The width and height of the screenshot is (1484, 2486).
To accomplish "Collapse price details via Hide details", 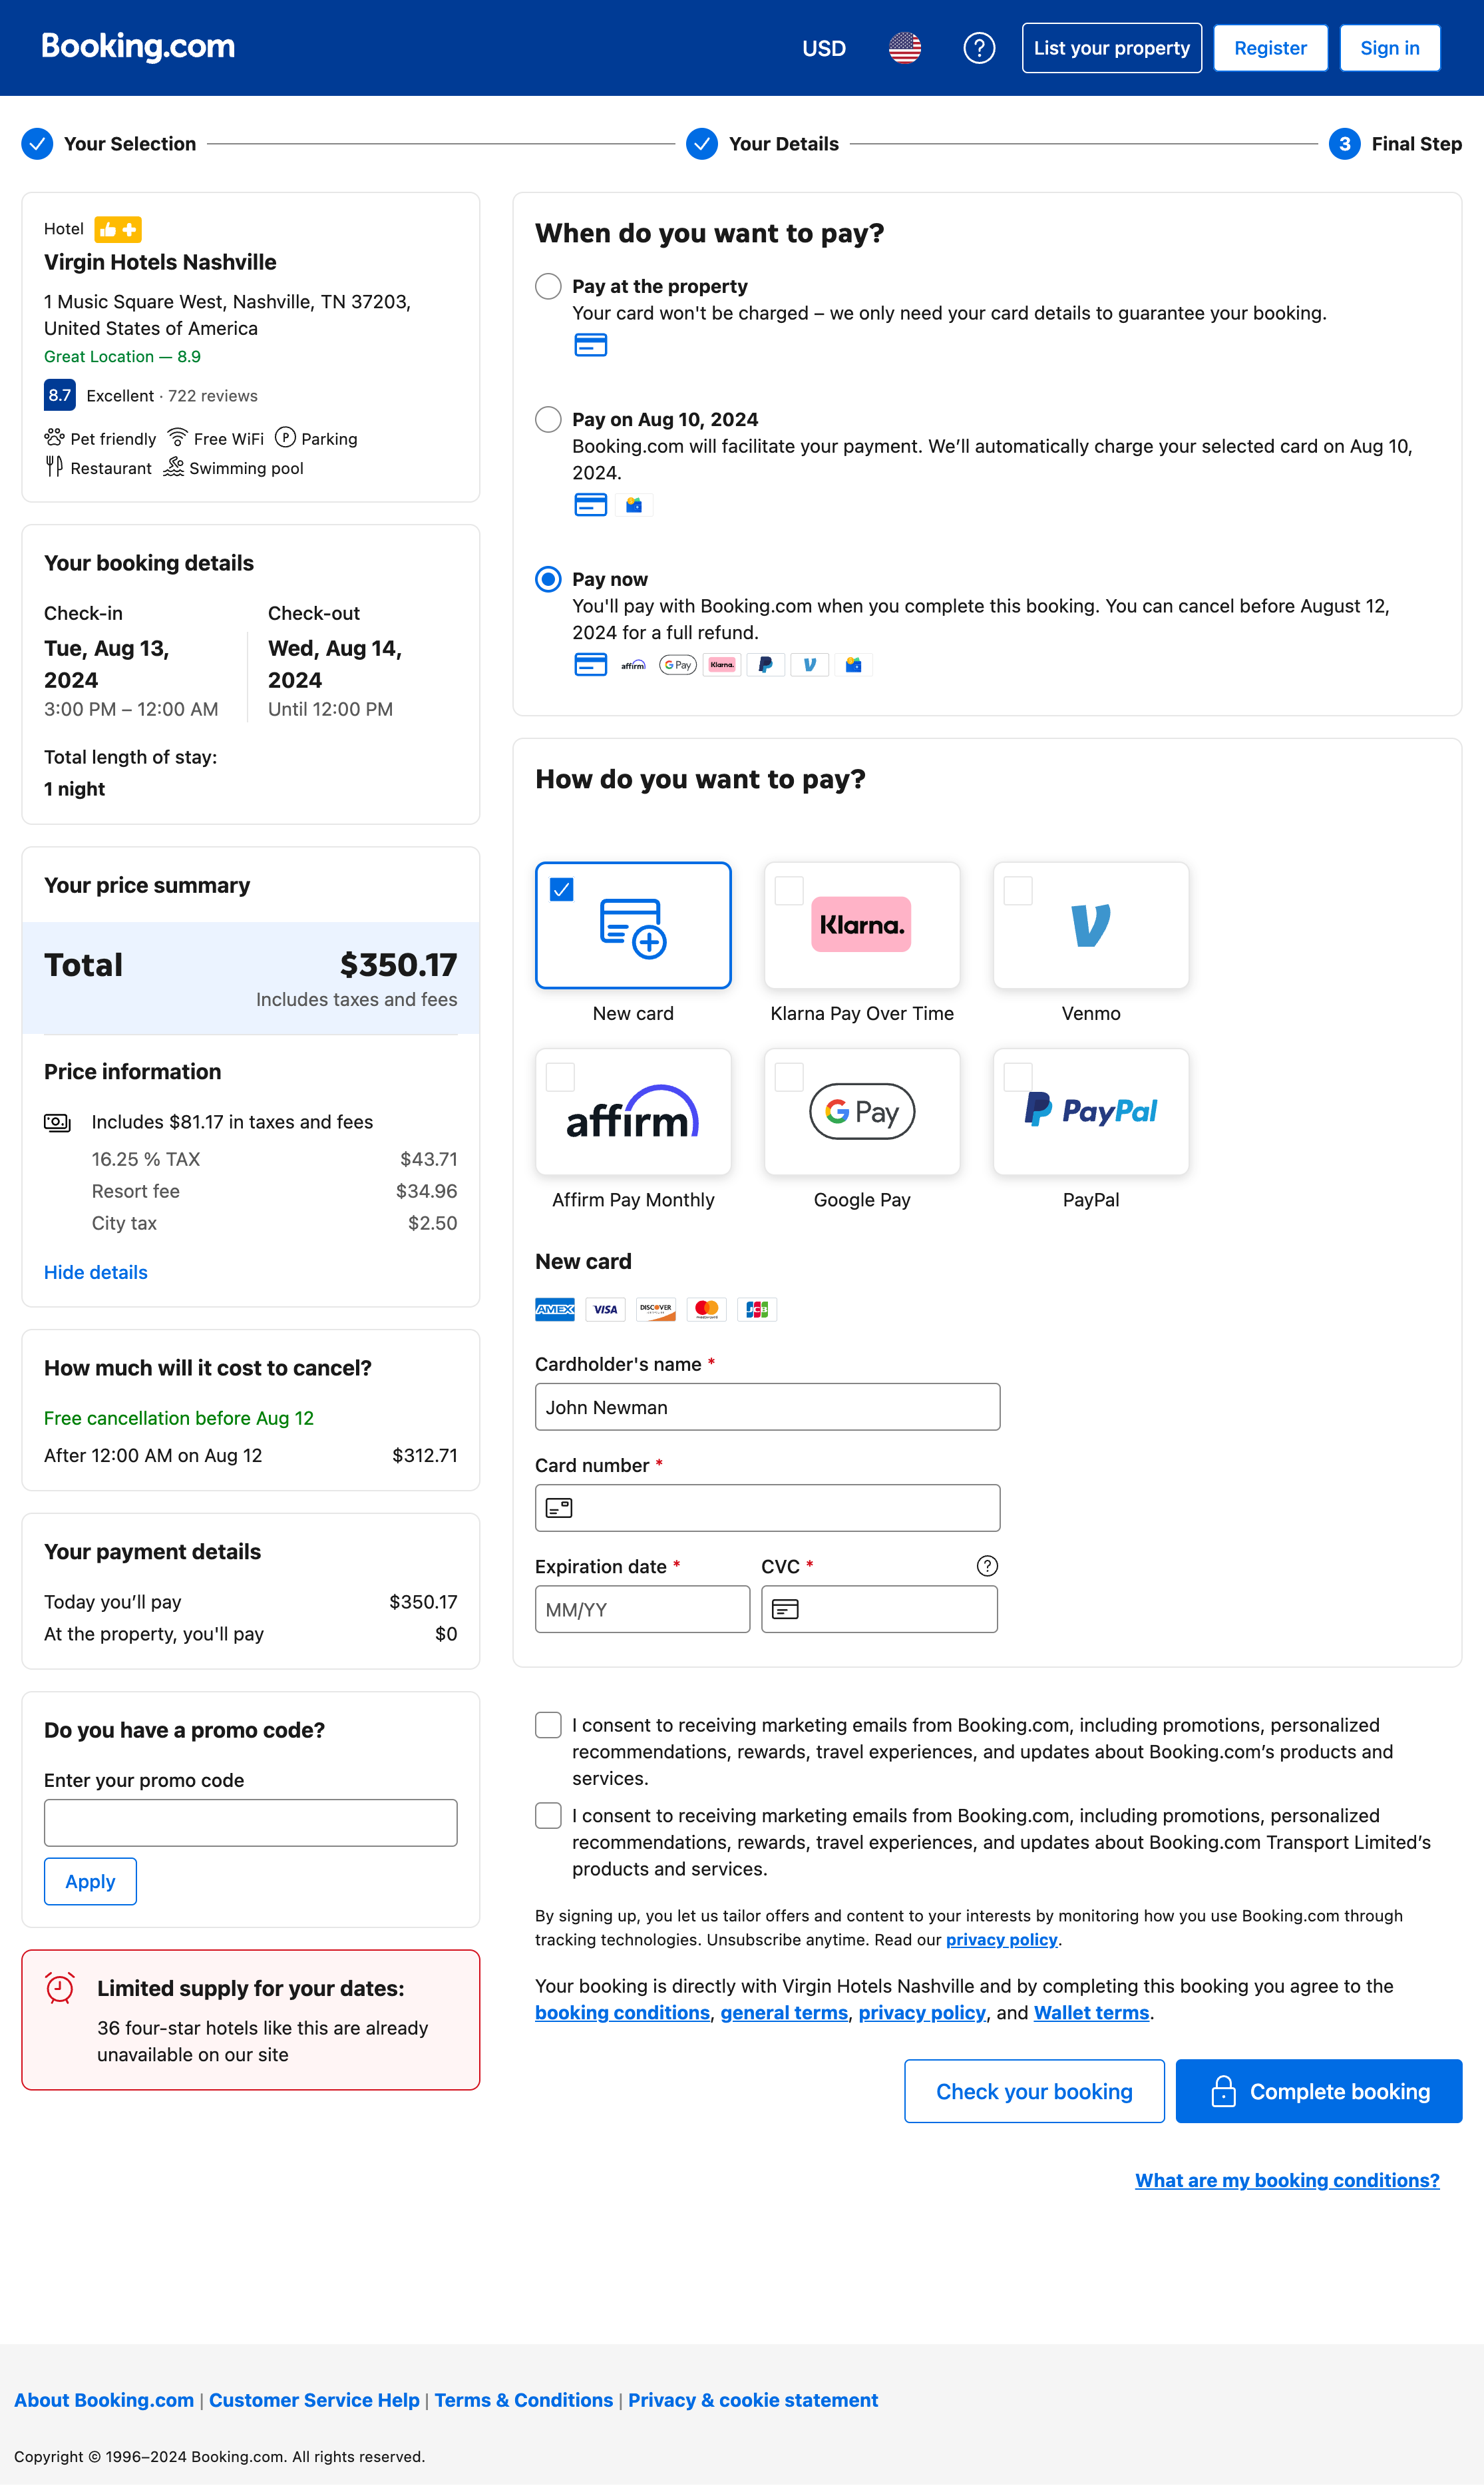I will tap(95, 1272).
